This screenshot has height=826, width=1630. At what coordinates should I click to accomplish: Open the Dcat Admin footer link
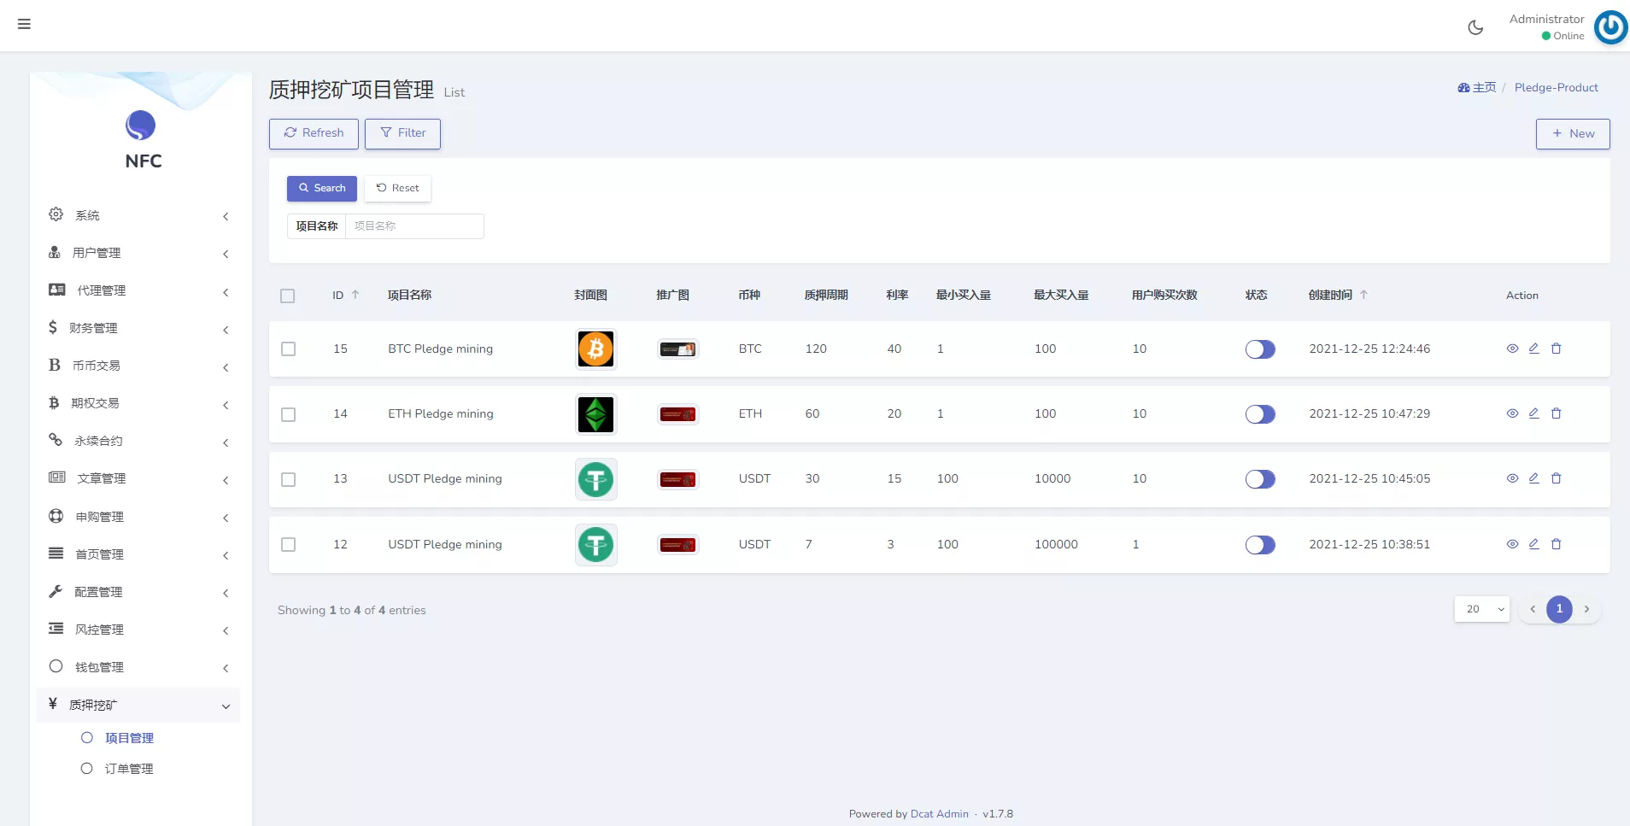pos(938,813)
